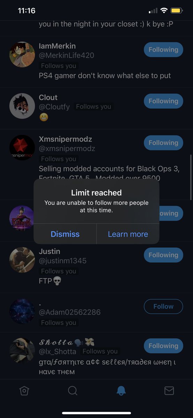Open Justin's profile picture
The image size is (193, 418).
pyautogui.click(x=22, y=260)
